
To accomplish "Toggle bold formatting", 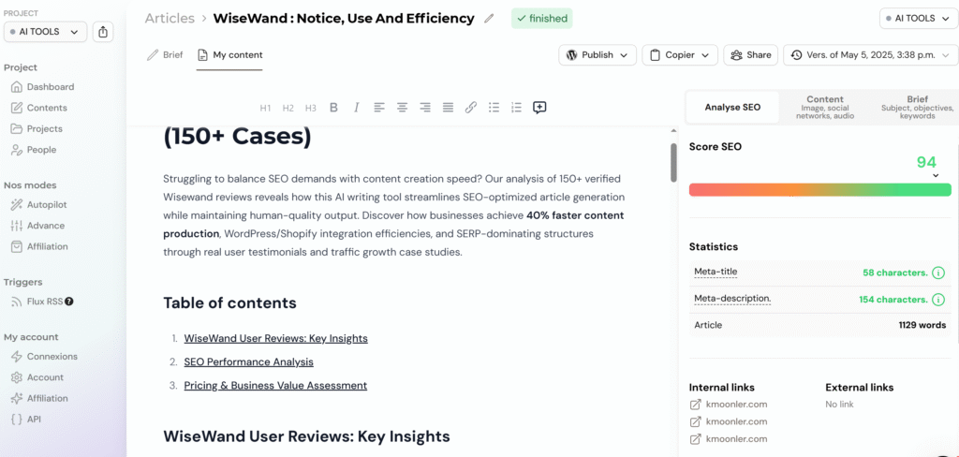I will 333,108.
